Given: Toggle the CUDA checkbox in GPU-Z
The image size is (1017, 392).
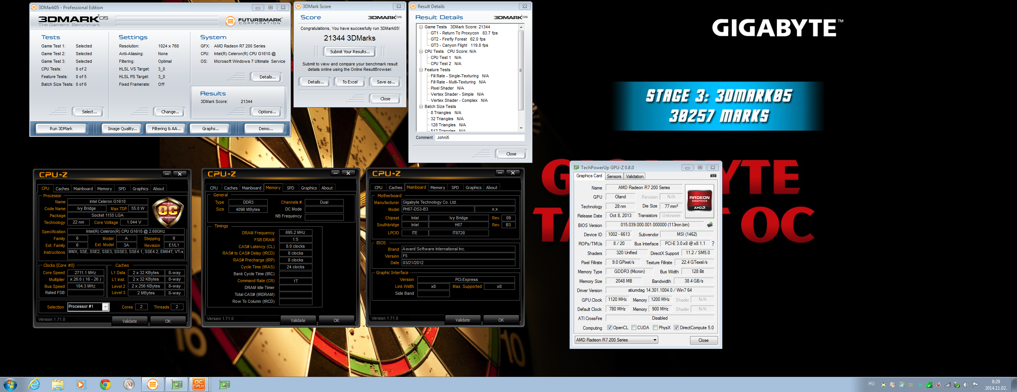Looking at the screenshot, I should click(x=634, y=328).
